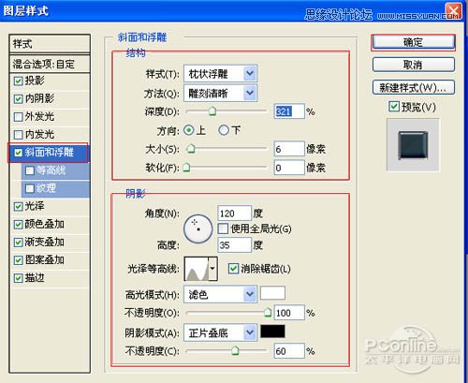Click the 软化 input field showing 0
Screen dimensions: 468x383
point(289,168)
